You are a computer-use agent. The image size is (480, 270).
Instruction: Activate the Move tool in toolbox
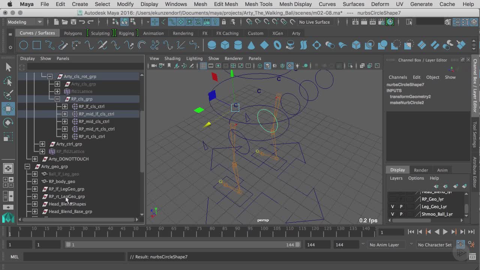tap(8, 109)
